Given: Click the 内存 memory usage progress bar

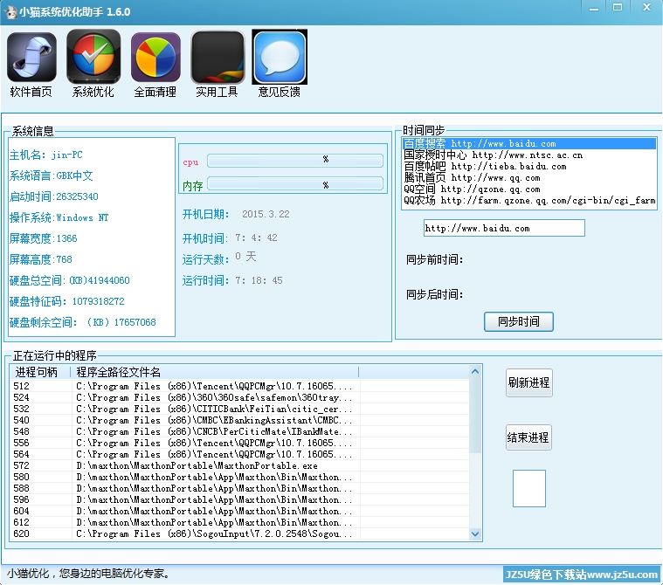Looking at the screenshot, I should [x=295, y=184].
